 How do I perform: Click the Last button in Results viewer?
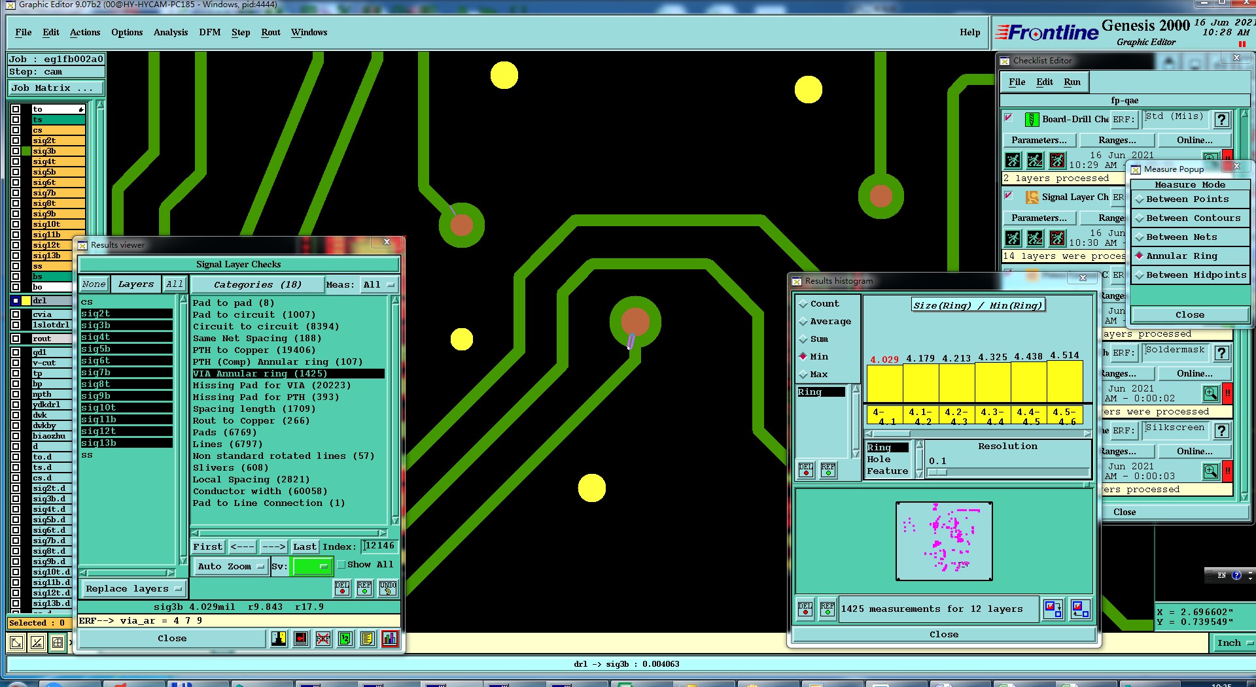pyautogui.click(x=305, y=547)
